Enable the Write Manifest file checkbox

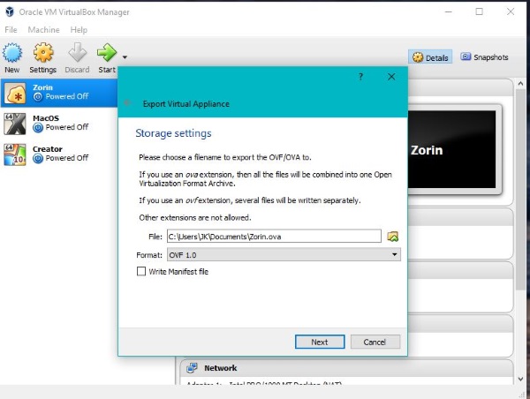(141, 271)
